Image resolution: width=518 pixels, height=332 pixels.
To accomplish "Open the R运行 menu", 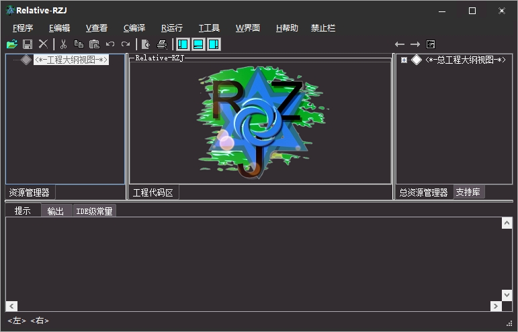I will (x=172, y=28).
